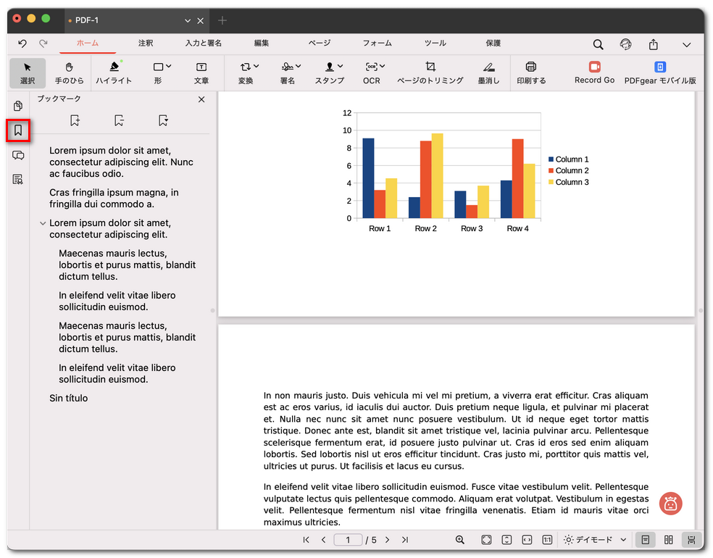Open the 形 shape dropdown arrow
The image size is (713, 558).
(169, 67)
